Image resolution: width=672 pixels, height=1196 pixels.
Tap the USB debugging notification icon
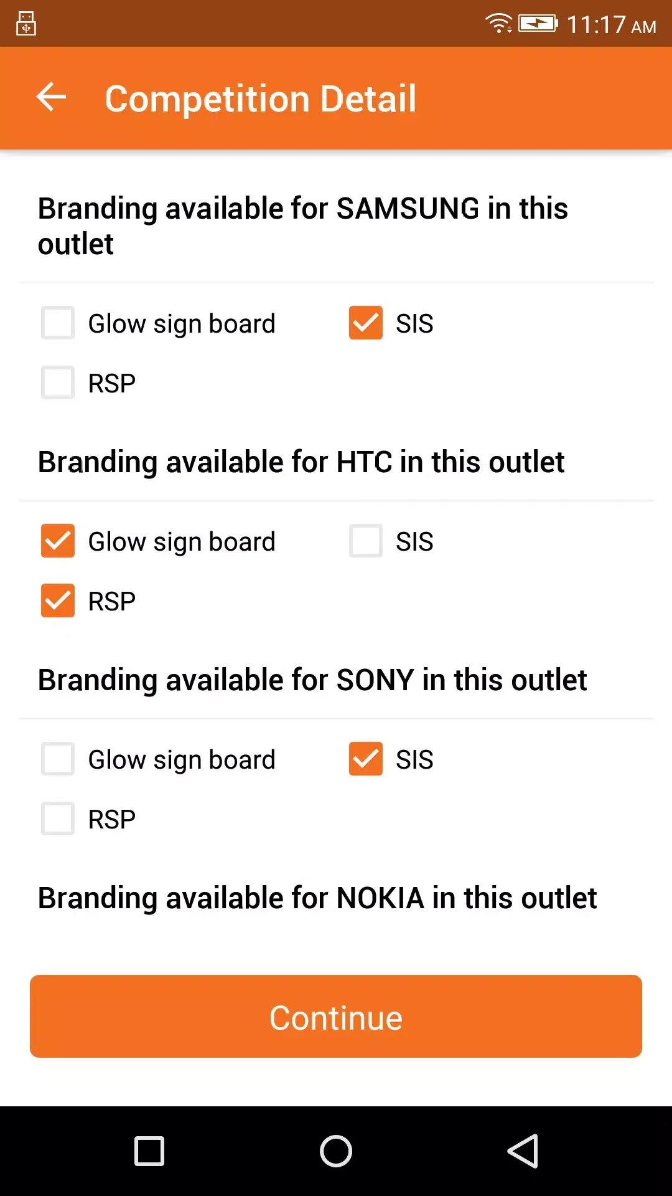tap(26, 24)
